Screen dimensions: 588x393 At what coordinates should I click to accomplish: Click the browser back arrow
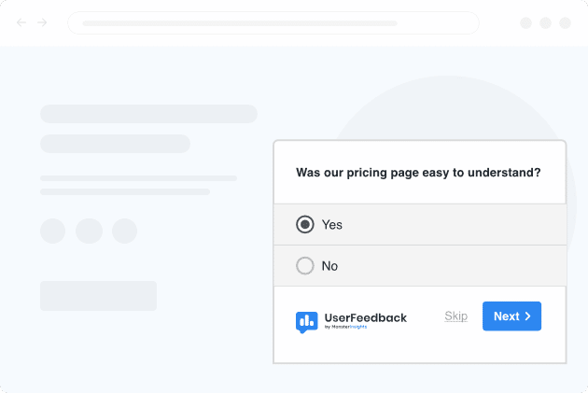click(21, 22)
